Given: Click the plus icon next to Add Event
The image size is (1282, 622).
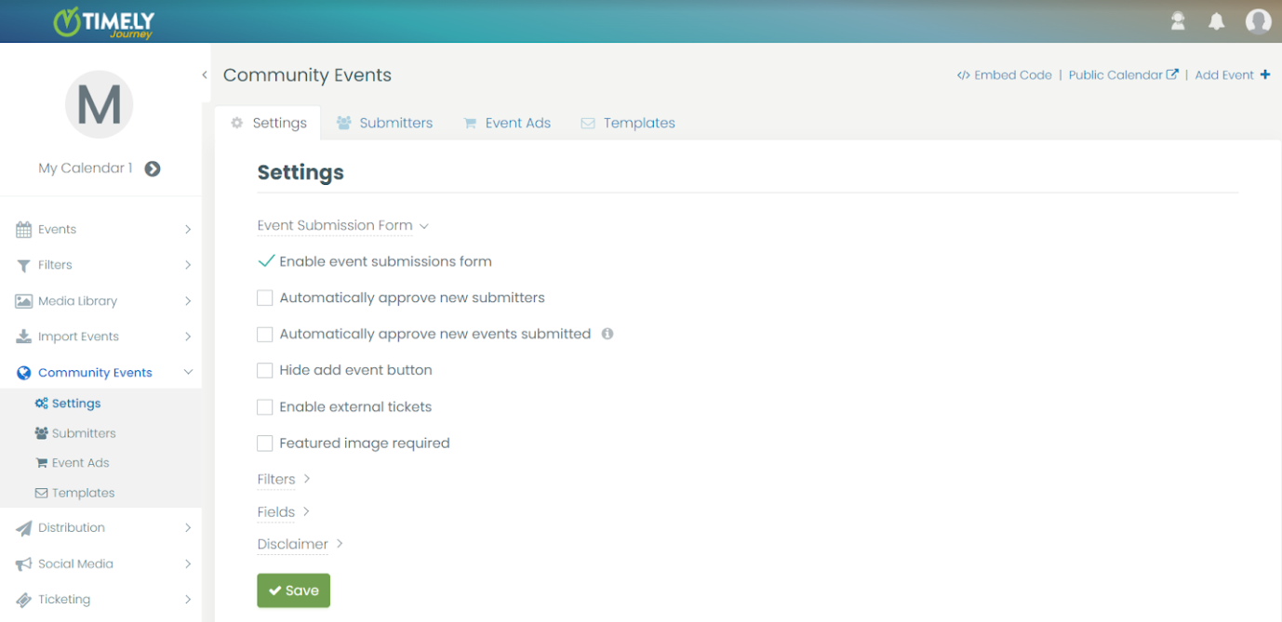Looking at the screenshot, I should pos(1265,75).
